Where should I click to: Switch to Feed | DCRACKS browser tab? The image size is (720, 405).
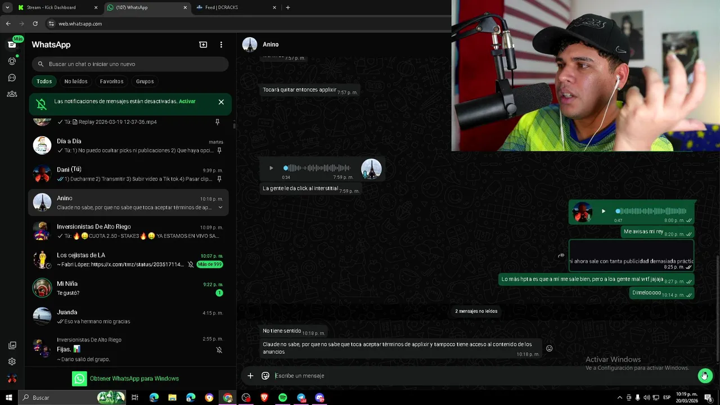[236, 7]
